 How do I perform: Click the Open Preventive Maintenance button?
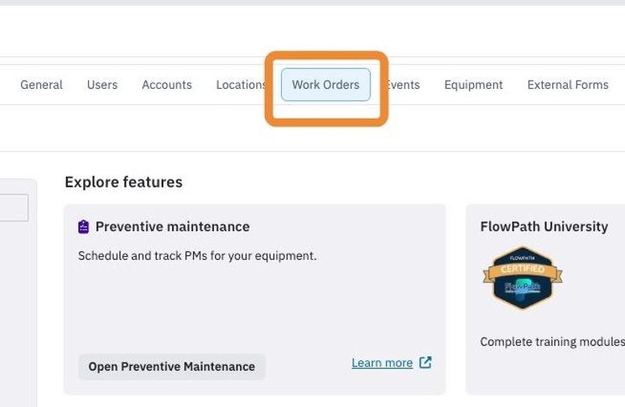pos(172,367)
